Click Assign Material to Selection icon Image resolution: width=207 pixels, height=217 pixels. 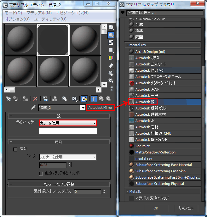tap(26, 99)
